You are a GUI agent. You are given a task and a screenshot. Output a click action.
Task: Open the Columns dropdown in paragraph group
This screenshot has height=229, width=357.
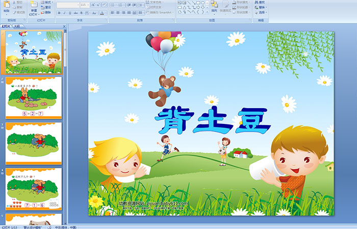coord(141,13)
